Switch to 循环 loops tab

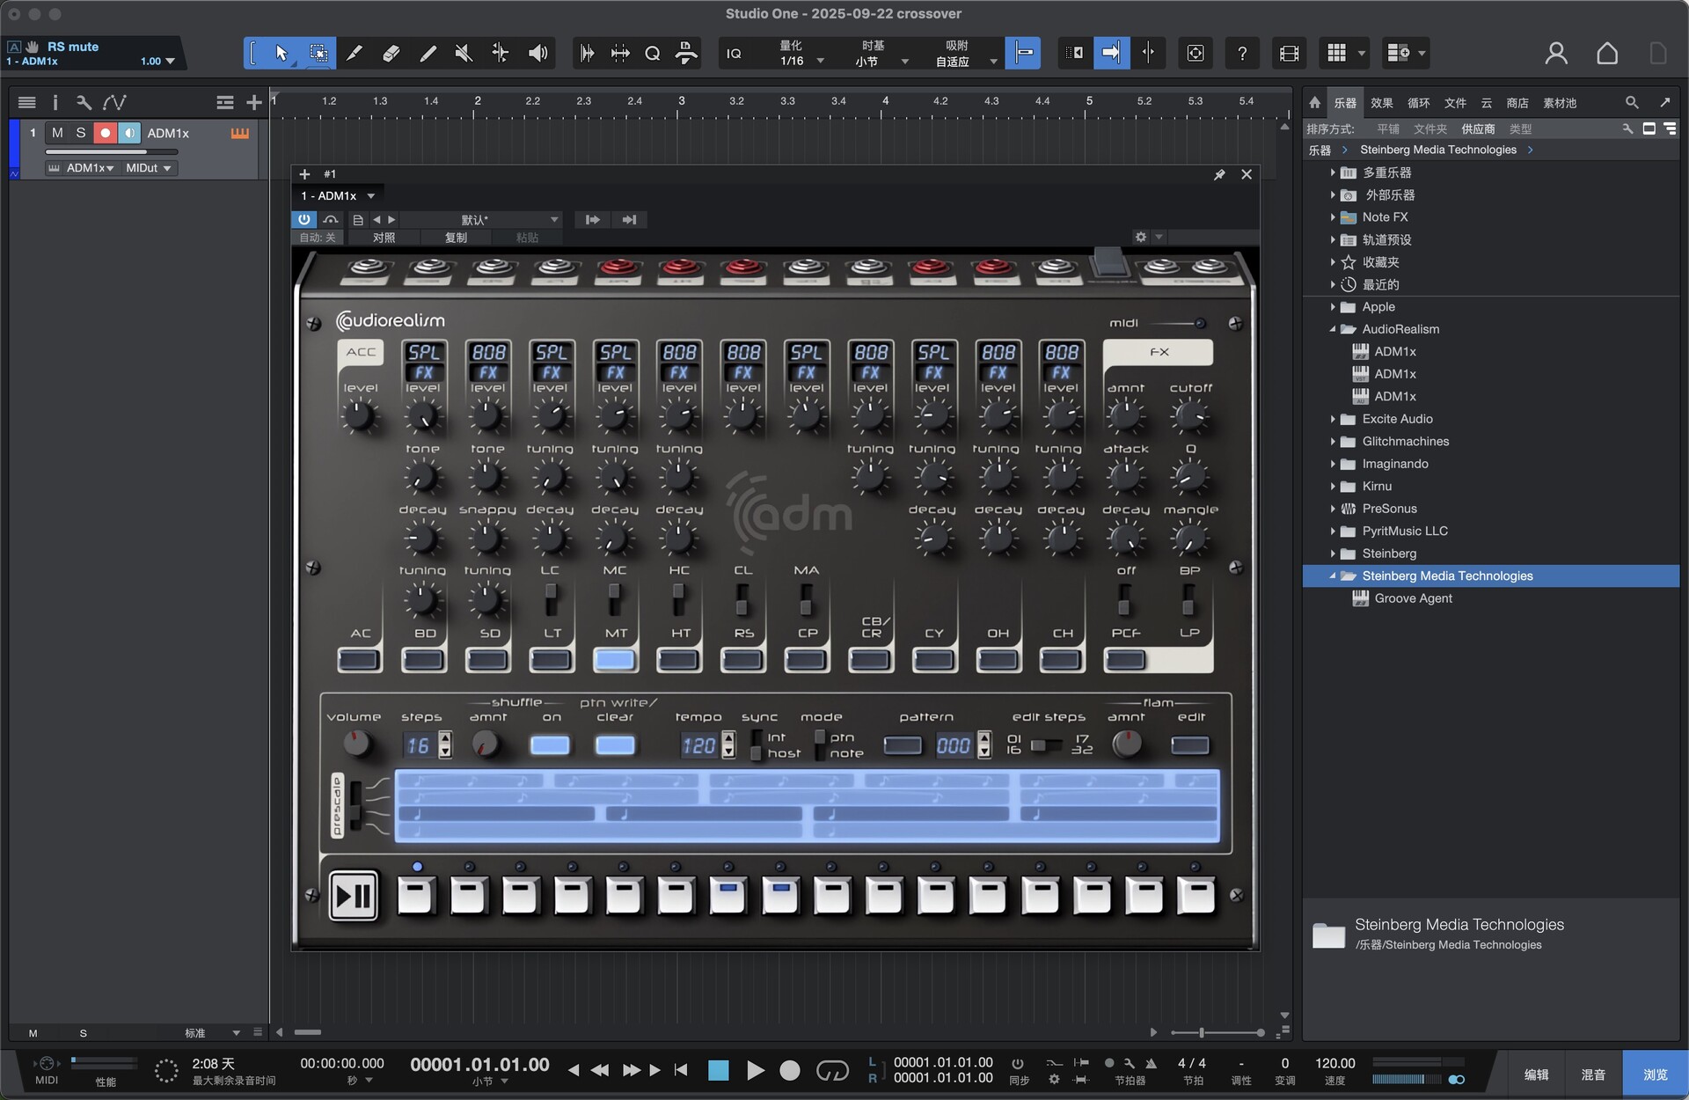point(1418,103)
